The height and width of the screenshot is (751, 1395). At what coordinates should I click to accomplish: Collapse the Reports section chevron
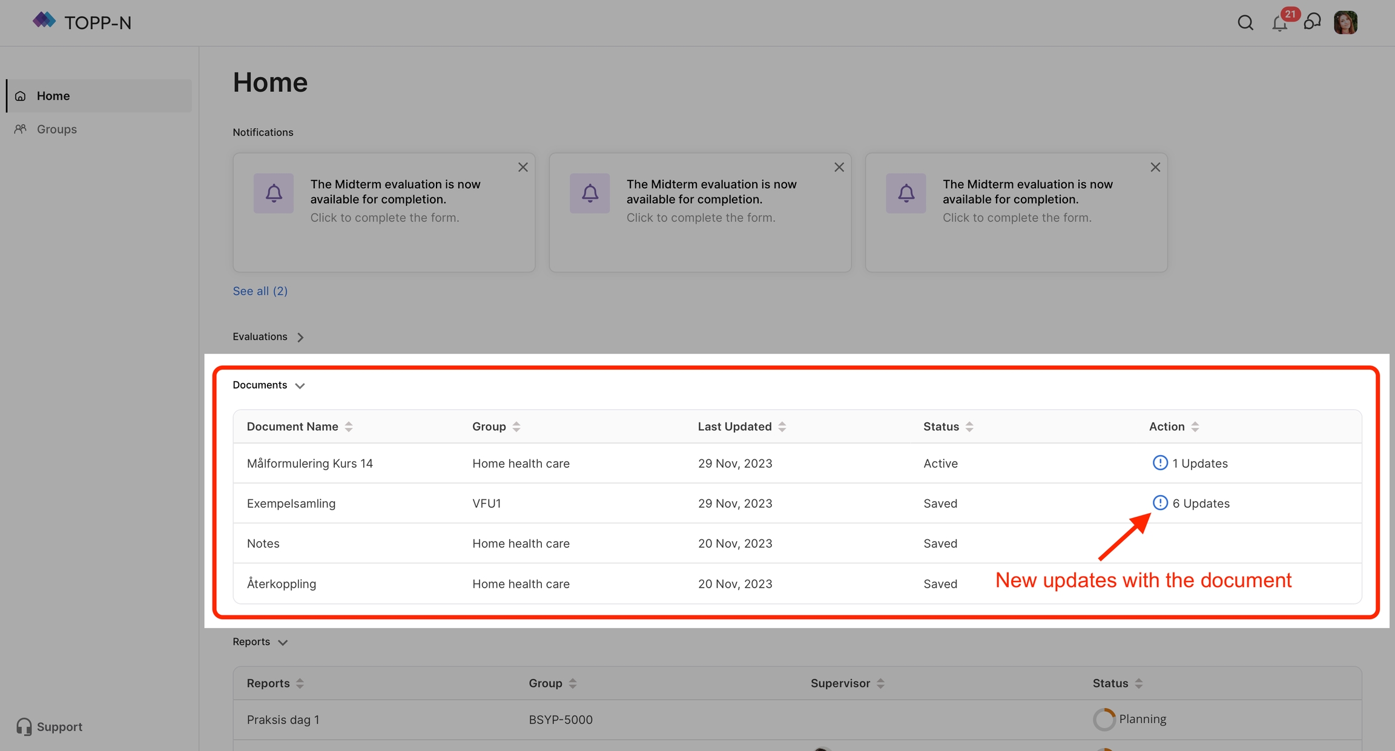click(x=283, y=642)
